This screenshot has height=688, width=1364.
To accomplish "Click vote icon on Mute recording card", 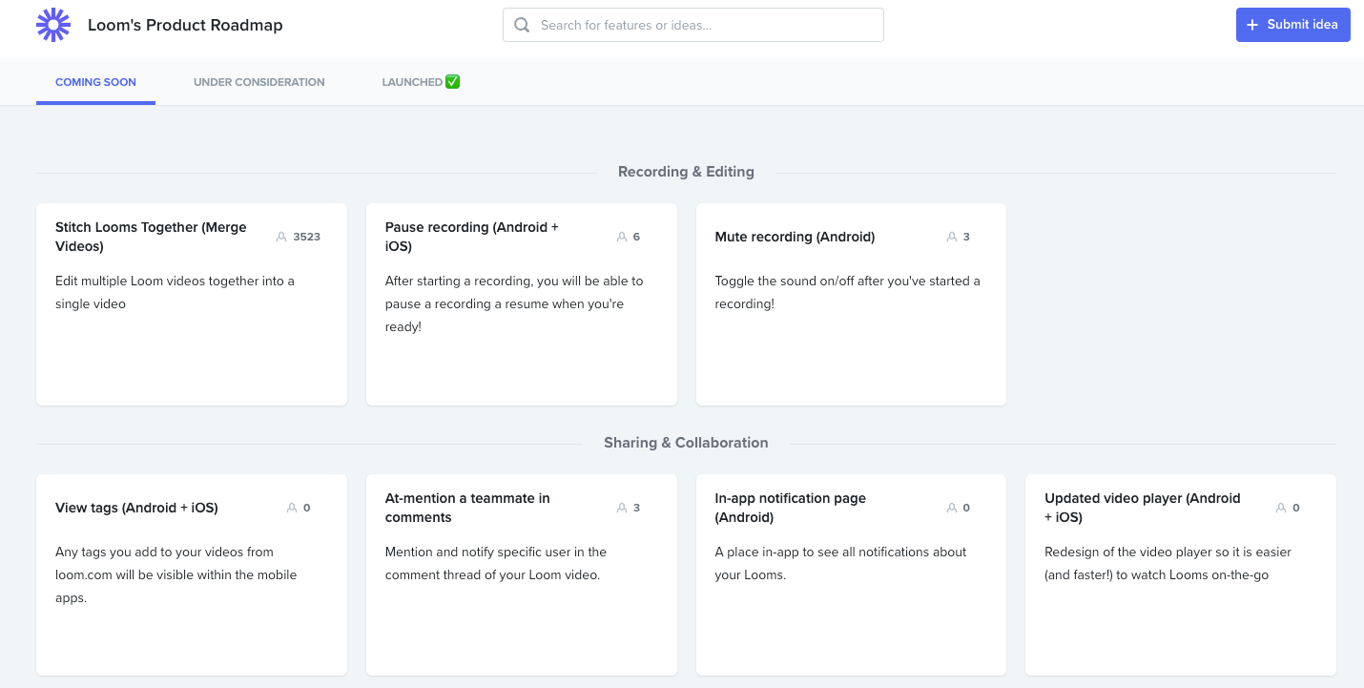I will click(952, 237).
